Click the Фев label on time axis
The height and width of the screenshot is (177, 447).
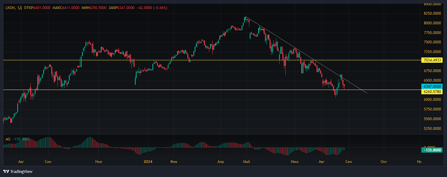tap(173, 162)
